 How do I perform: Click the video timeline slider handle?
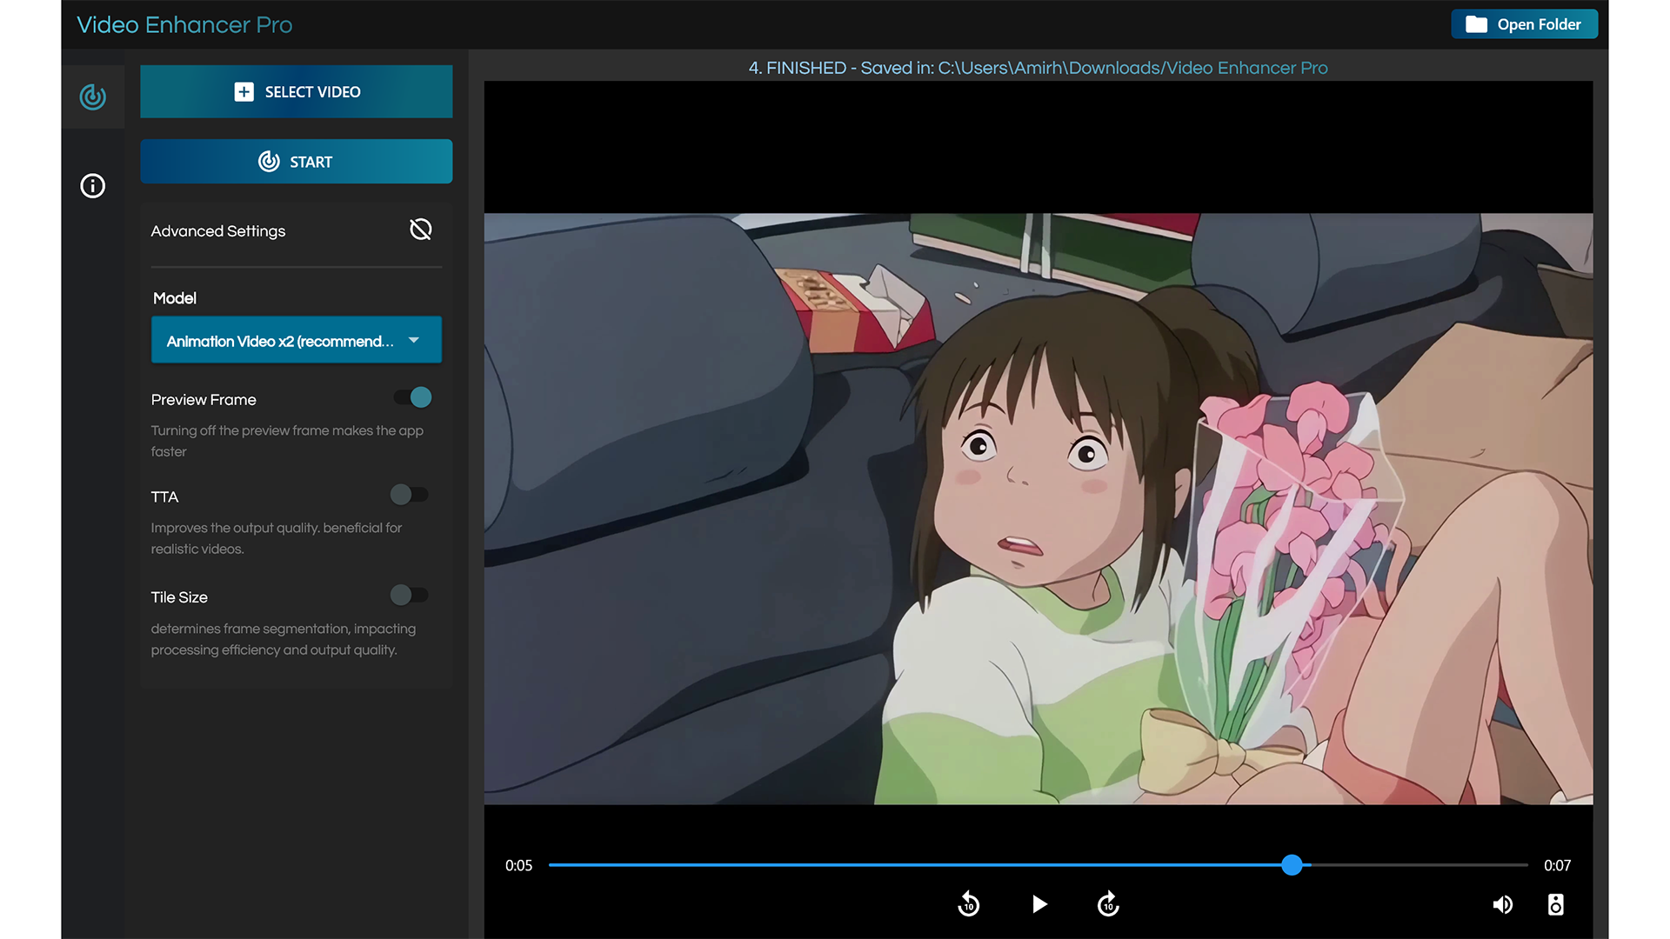coord(1292,865)
